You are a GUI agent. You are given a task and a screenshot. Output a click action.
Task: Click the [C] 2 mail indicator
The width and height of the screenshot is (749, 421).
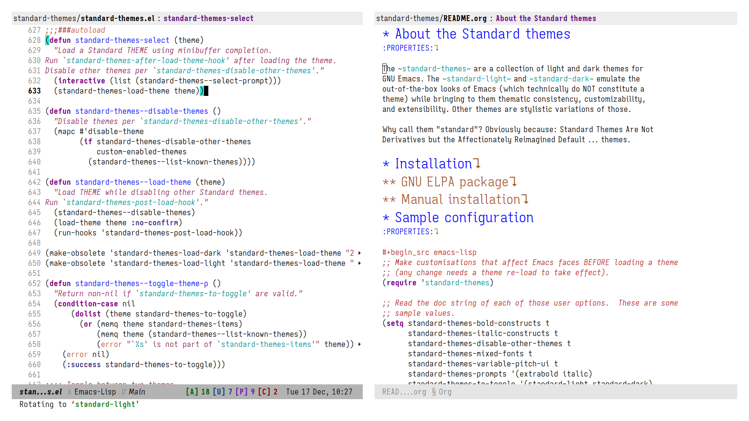(x=268, y=392)
